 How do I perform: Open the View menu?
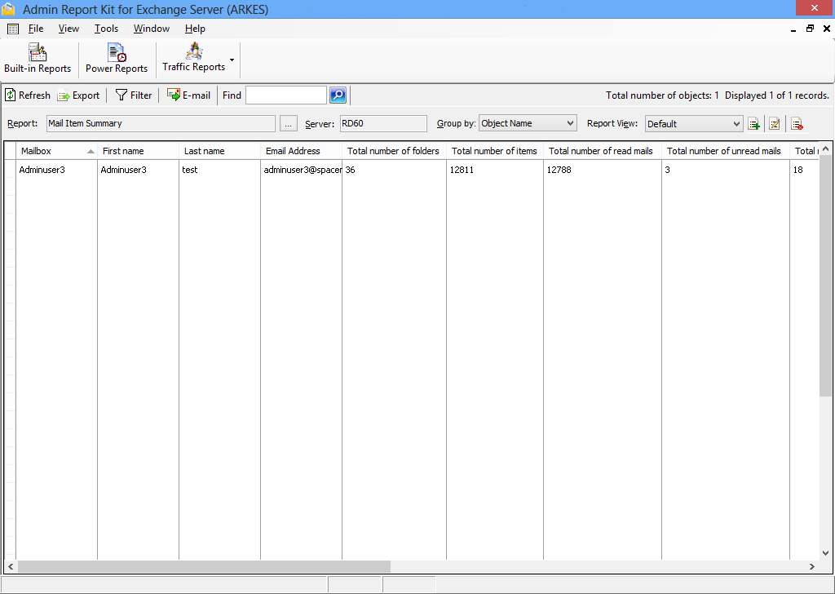pos(68,29)
